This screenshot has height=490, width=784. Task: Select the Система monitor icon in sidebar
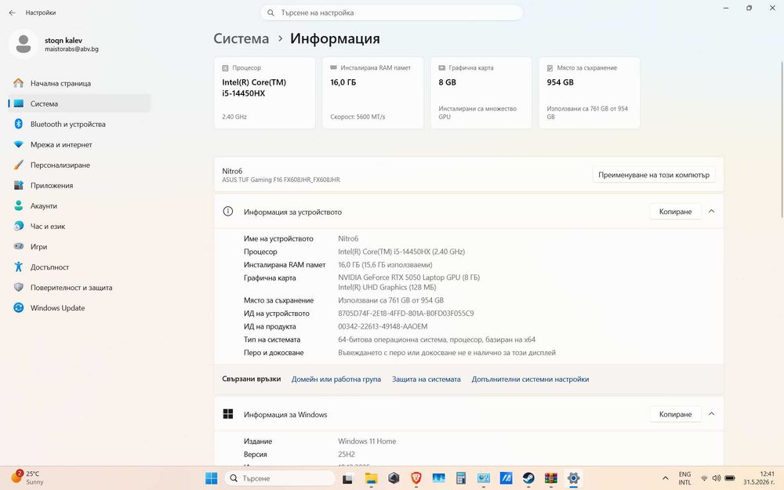19,103
